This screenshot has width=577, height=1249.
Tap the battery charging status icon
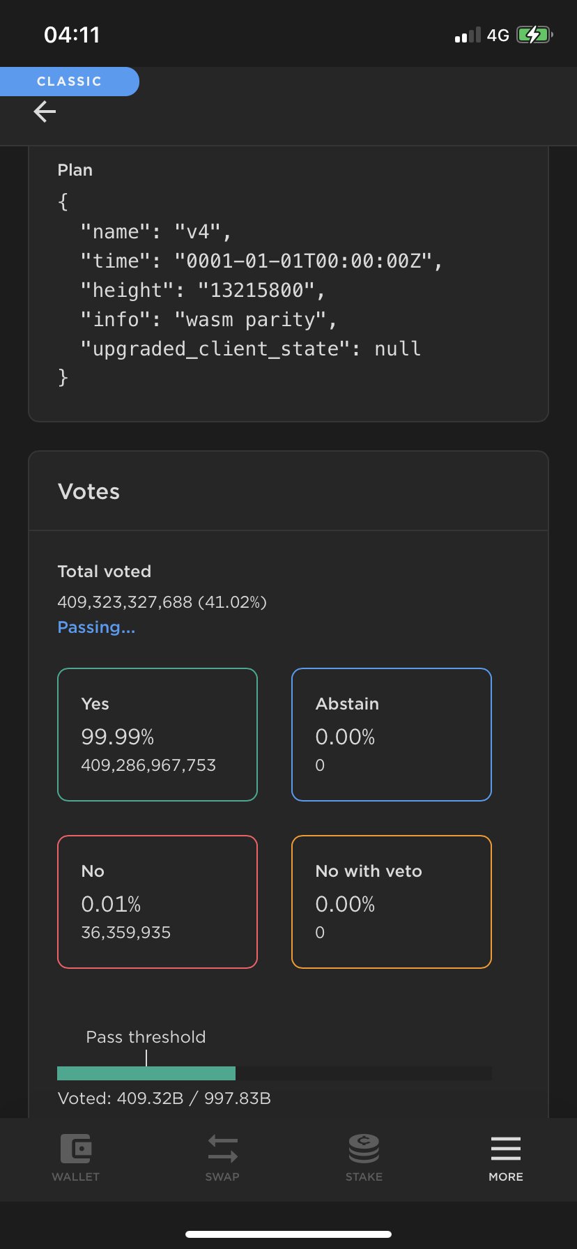pos(534,35)
